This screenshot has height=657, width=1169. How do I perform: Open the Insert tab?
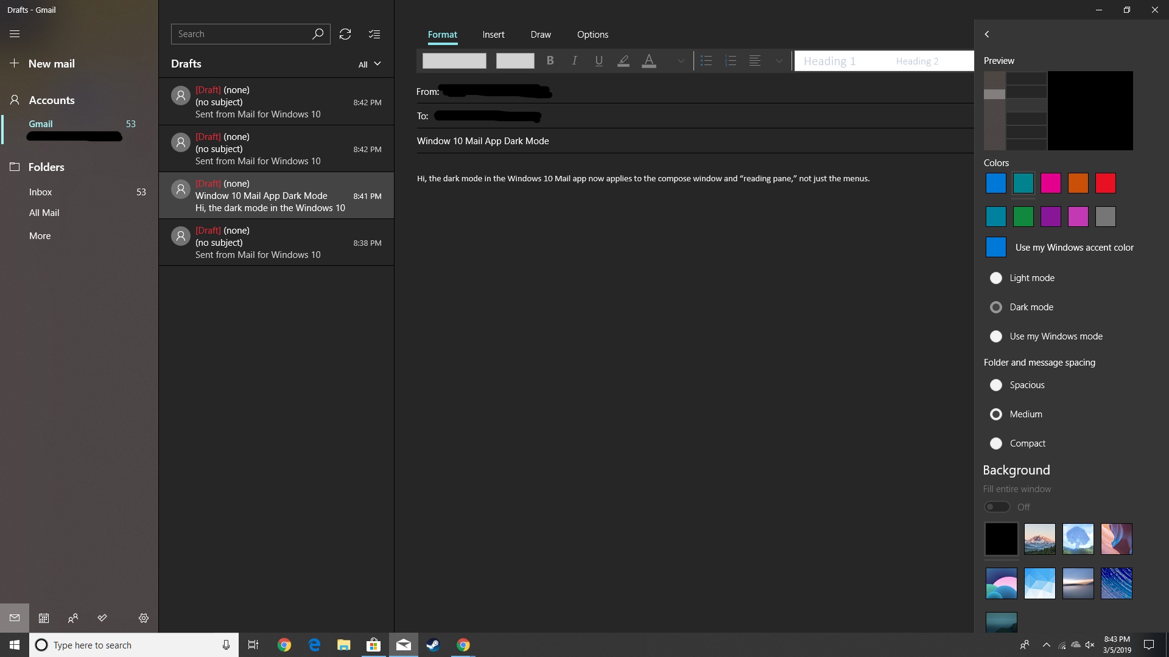pyautogui.click(x=493, y=35)
